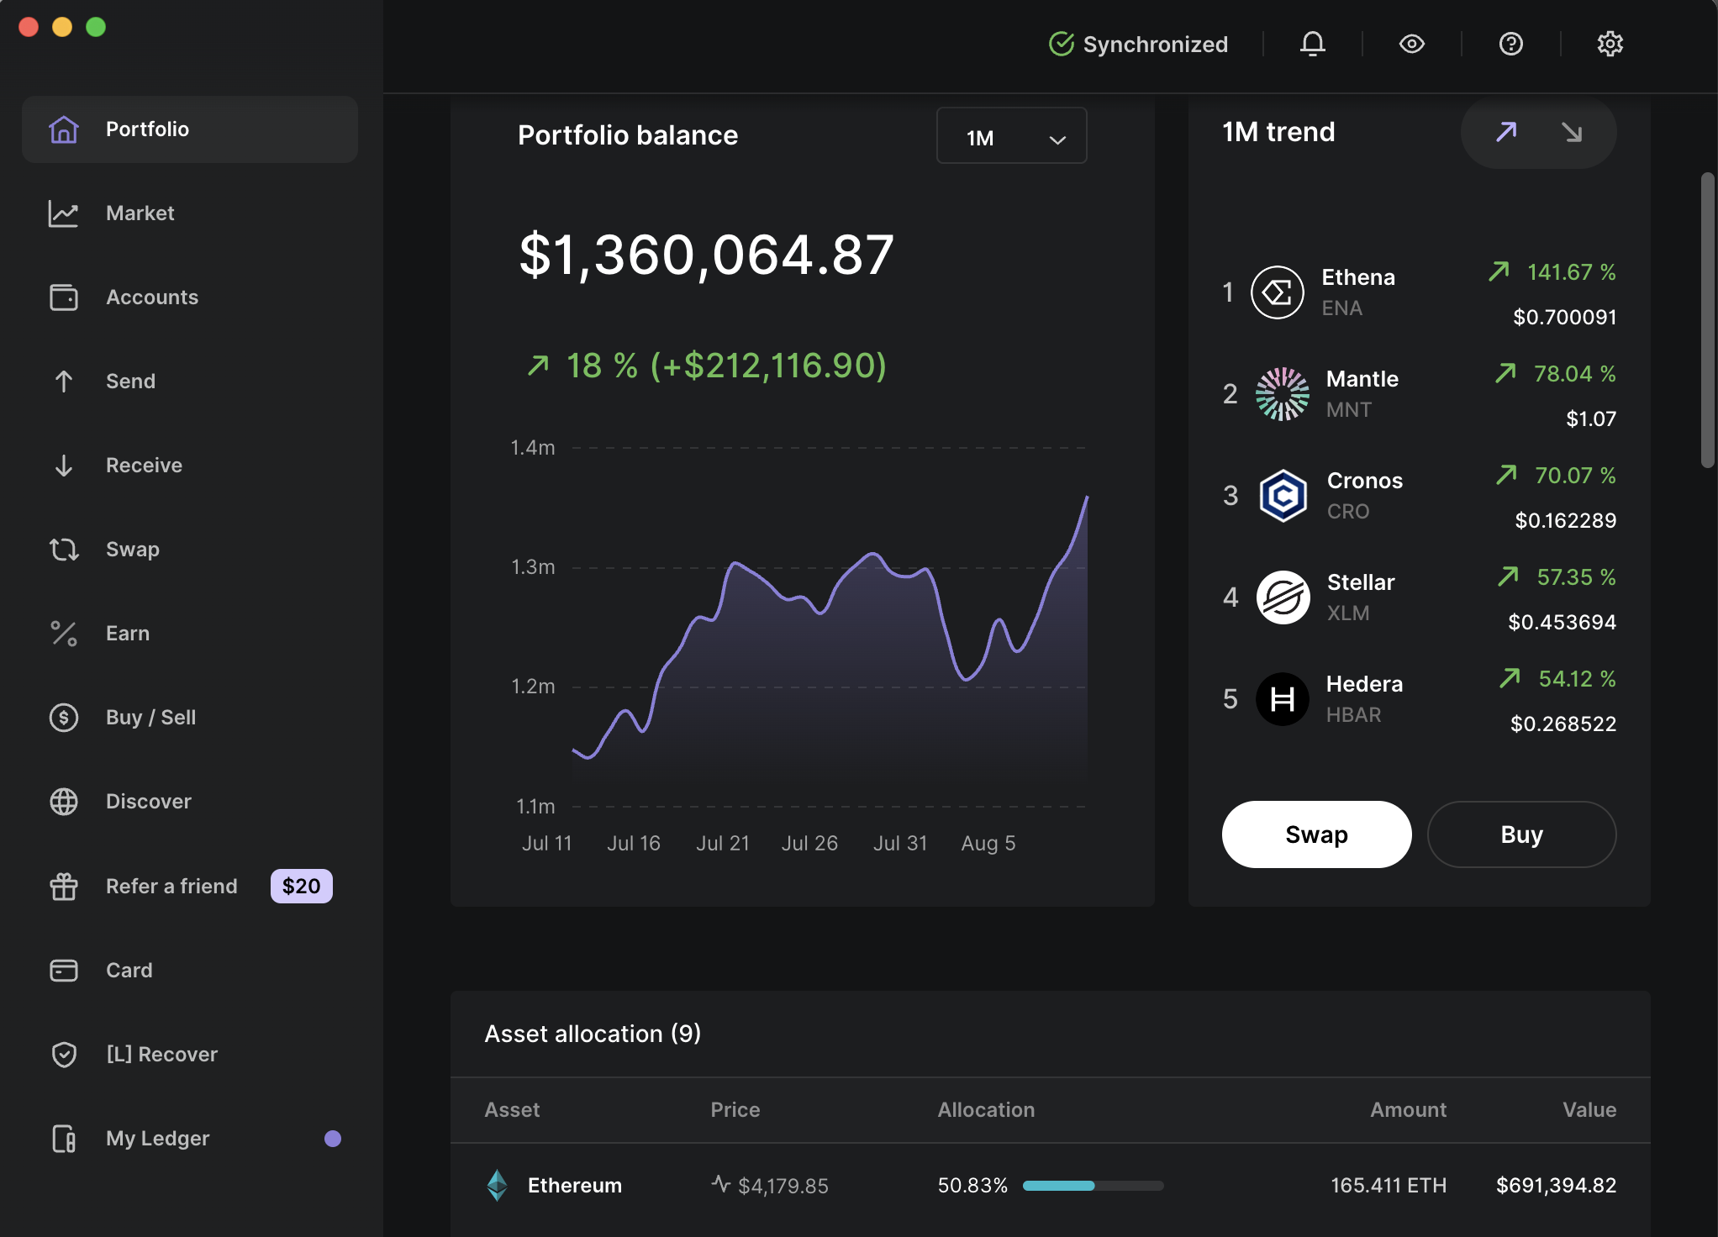
Task: Click the Mantle MNT coin logo
Action: click(x=1283, y=394)
